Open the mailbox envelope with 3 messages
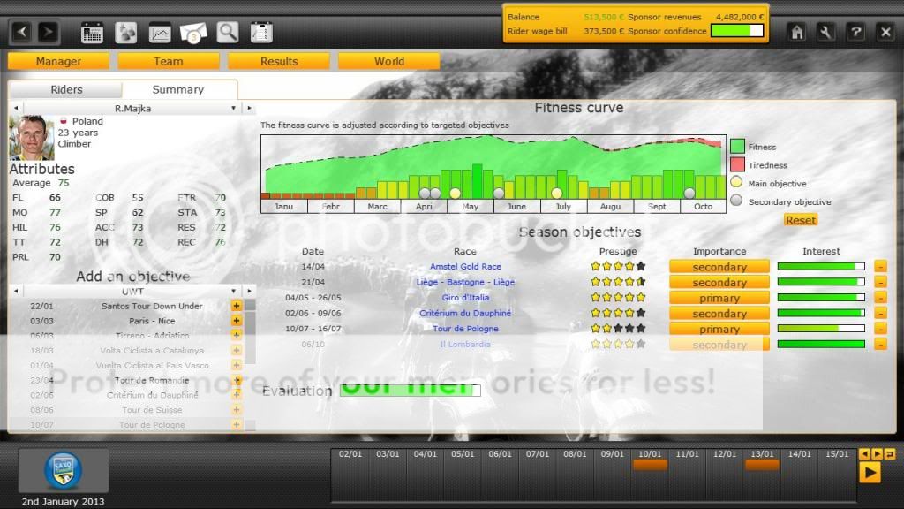This screenshot has width=904, height=509. point(193,33)
